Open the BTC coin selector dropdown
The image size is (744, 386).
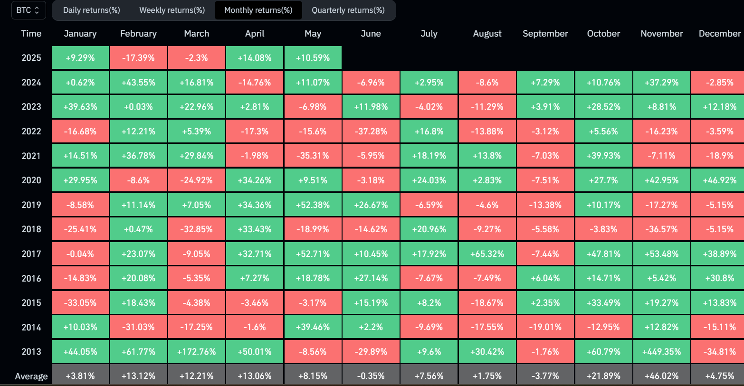click(29, 10)
